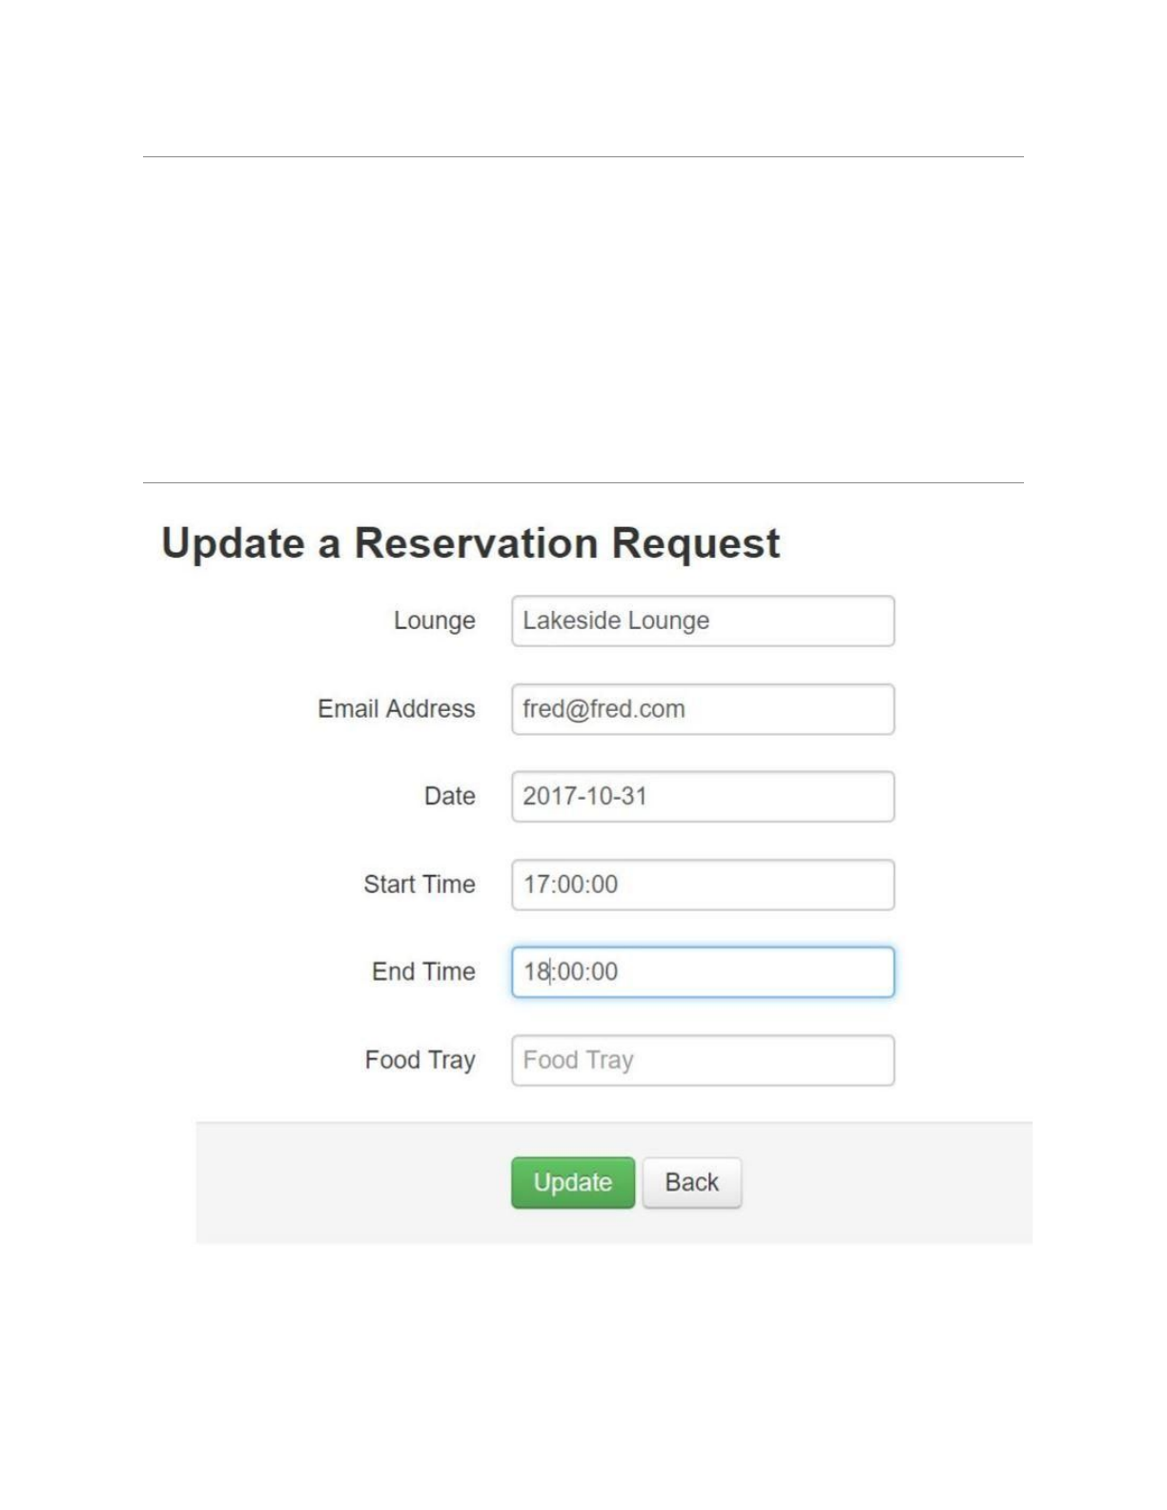Click the green Update button
Screen dimensions: 1167x1510
572,1182
